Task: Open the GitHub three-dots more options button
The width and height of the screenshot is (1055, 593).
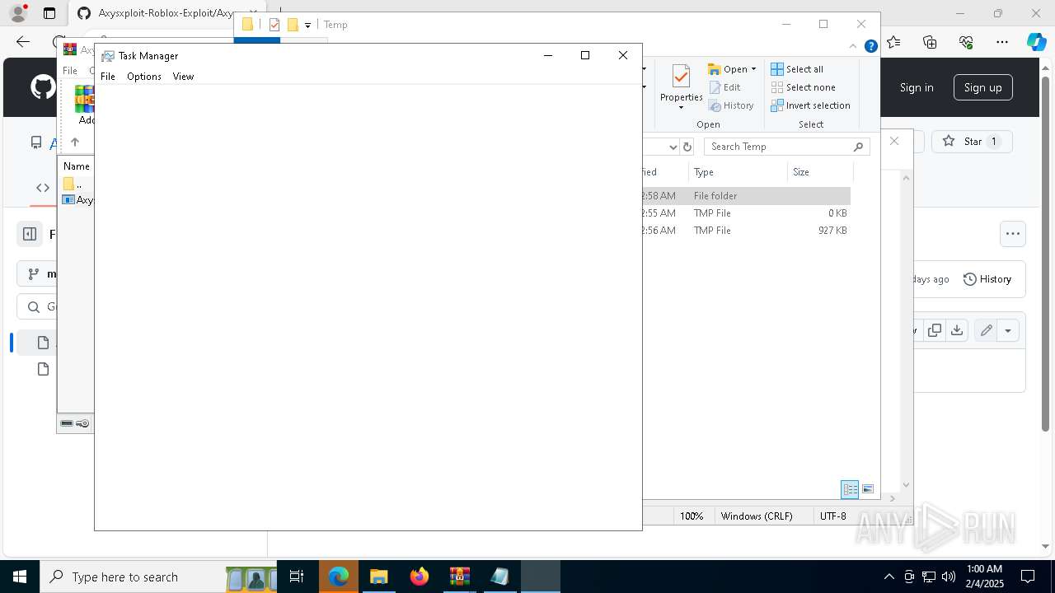Action: pos(1013,234)
